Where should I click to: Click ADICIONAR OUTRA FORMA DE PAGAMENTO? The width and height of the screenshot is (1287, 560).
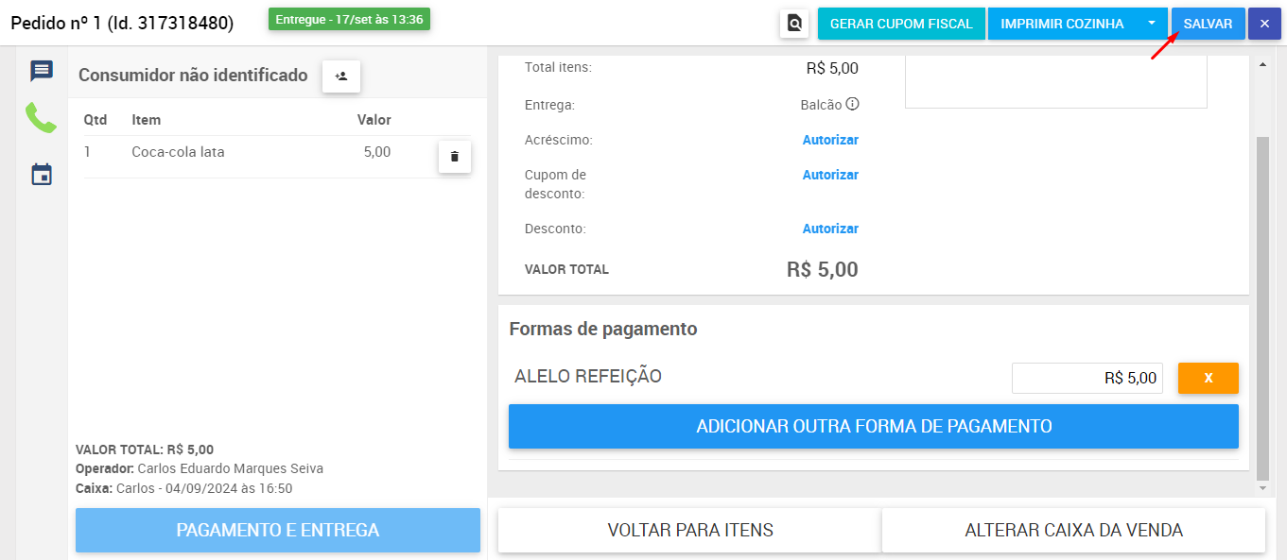click(874, 426)
